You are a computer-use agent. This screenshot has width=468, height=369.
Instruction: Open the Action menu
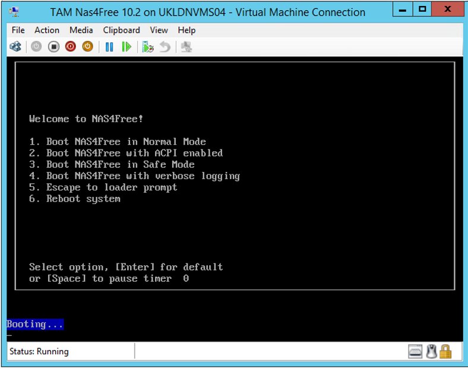click(47, 30)
